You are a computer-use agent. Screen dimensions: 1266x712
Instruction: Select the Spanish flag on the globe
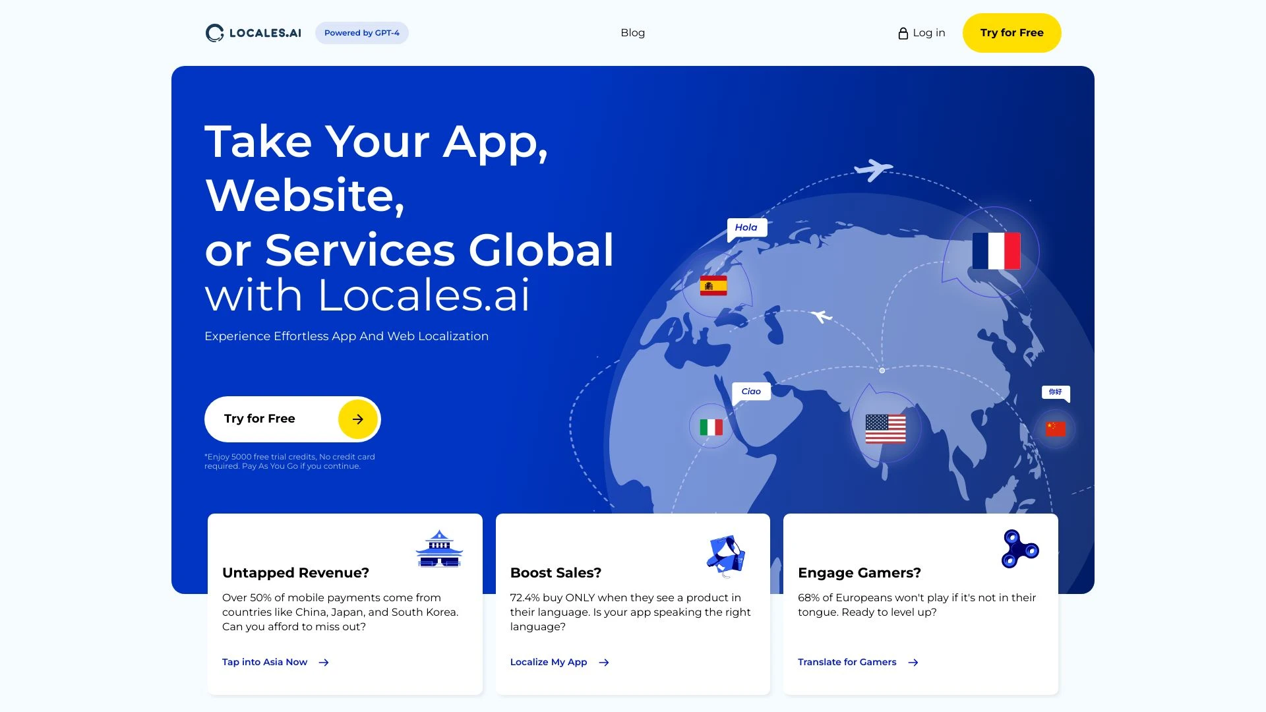pos(713,286)
